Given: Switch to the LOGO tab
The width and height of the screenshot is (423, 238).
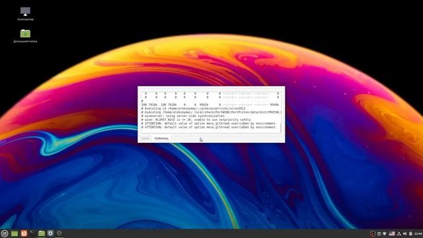Looking at the screenshot, I should (x=145, y=138).
